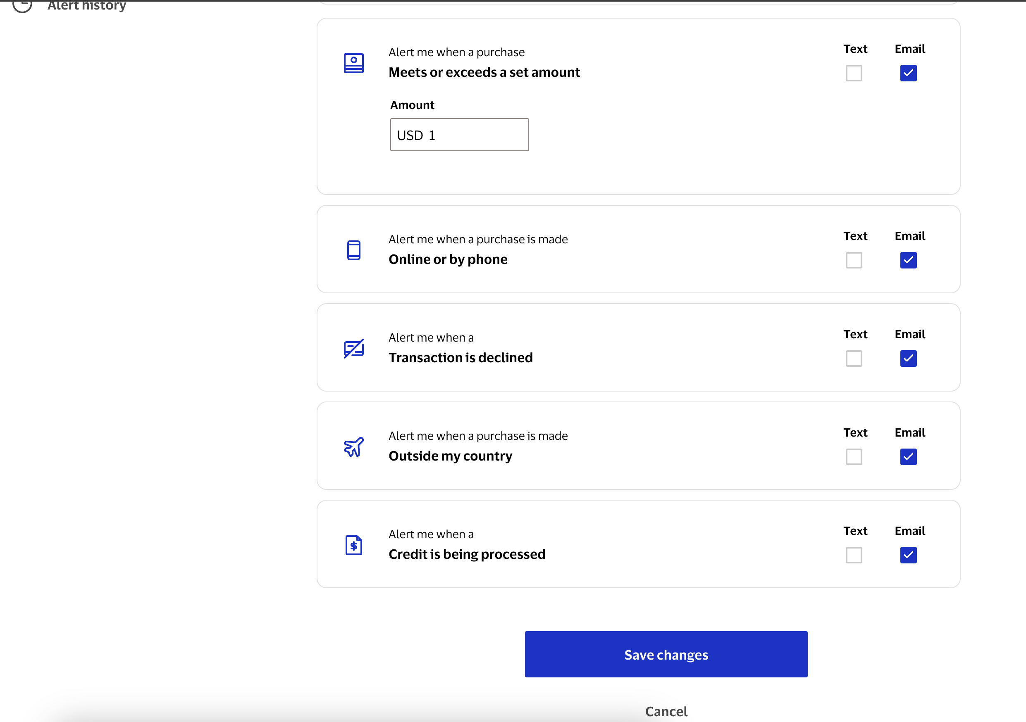
Task: Enable Text alert for online or phone
Action: pos(854,260)
